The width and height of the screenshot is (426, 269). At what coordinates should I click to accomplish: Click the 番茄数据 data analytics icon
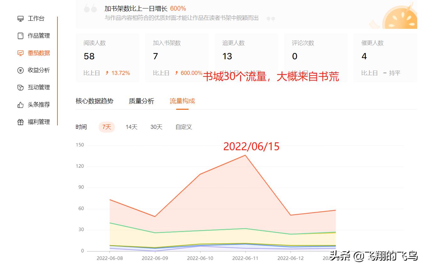coord(20,53)
